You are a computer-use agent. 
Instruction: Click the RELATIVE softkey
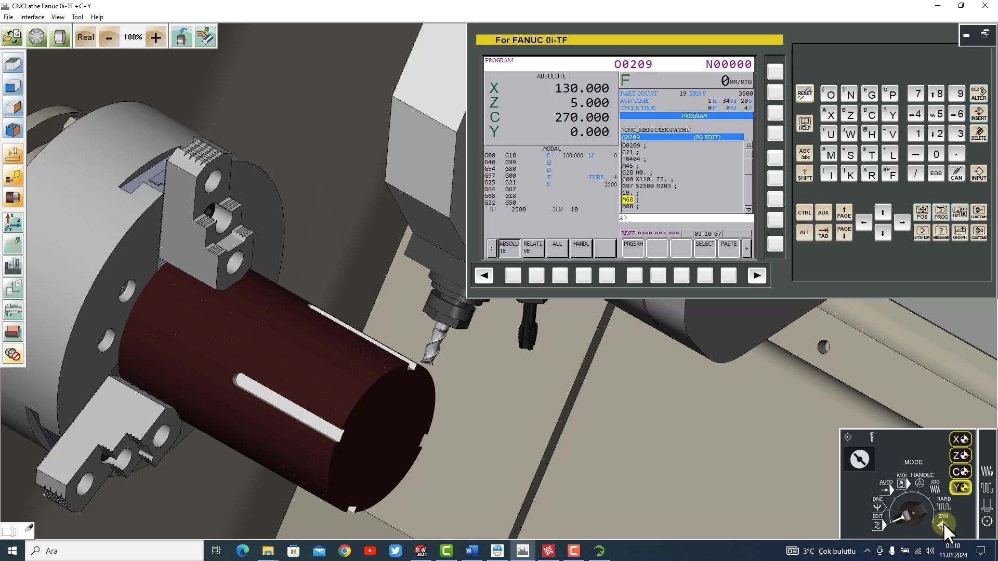(533, 248)
